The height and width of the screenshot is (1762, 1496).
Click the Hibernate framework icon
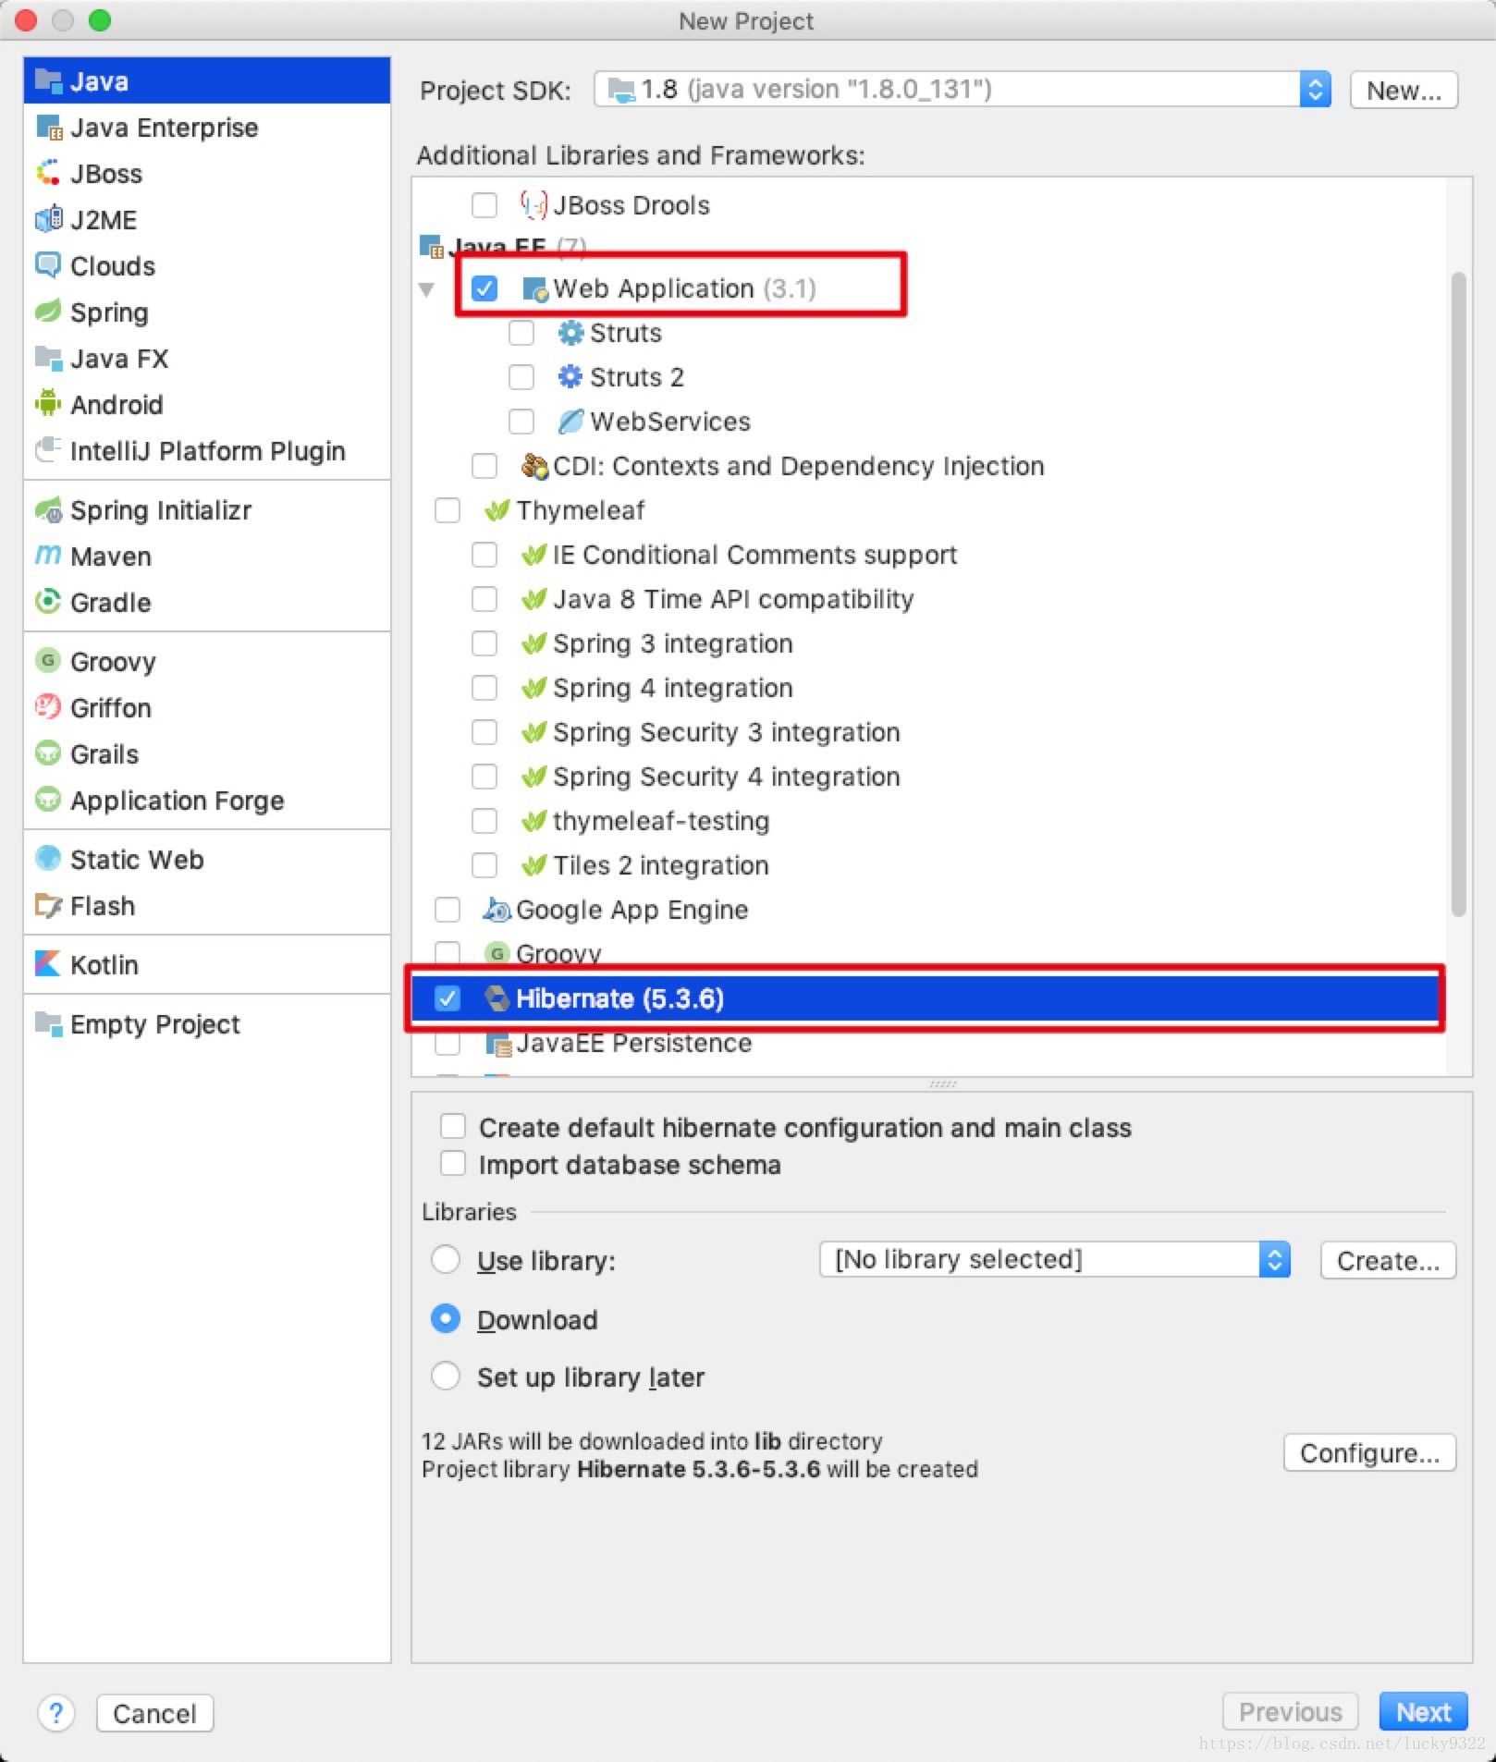[497, 998]
